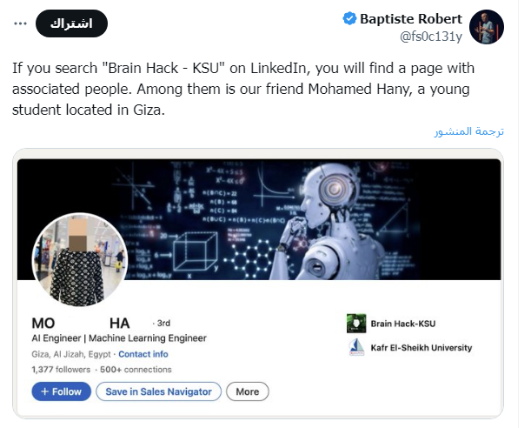
Task: Open the Brain Hack-KSU text link
Action: coord(403,324)
